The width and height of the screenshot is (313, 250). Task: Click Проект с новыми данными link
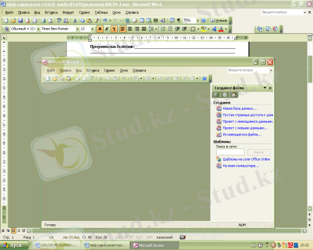(245, 128)
